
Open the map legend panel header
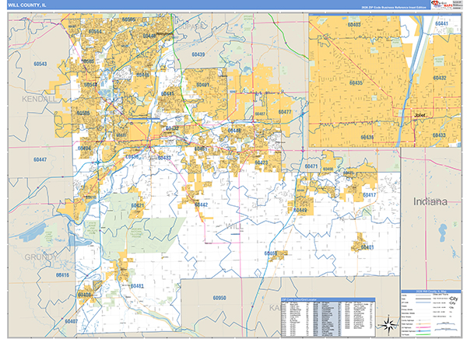[431, 292]
